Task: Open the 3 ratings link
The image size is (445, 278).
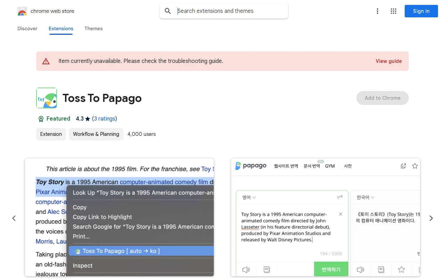Action: coord(105,119)
